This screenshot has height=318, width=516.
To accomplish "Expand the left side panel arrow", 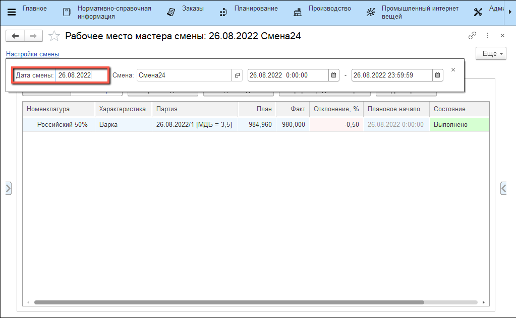I will click(8, 188).
